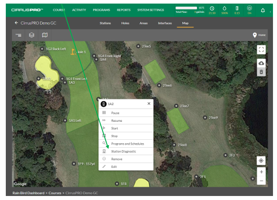Select Pause in the 1A2 menu
The width and height of the screenshot is (277, 200).
coord(126,113)
